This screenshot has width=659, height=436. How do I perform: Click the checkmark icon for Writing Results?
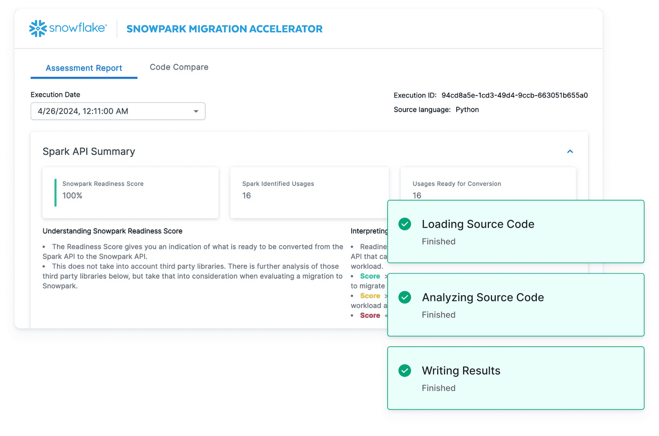[x=404, y=370]
